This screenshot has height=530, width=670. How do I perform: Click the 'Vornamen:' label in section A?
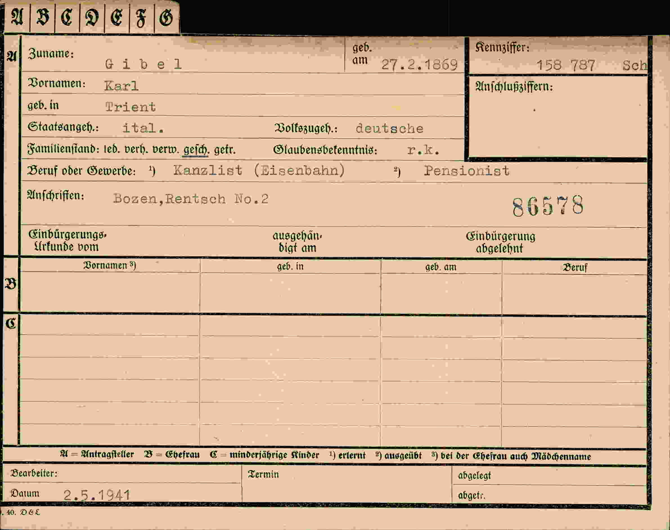point(57,83)
